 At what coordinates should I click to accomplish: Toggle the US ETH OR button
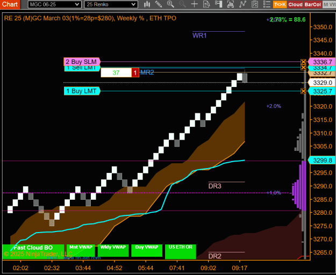(x=181, y=252)
